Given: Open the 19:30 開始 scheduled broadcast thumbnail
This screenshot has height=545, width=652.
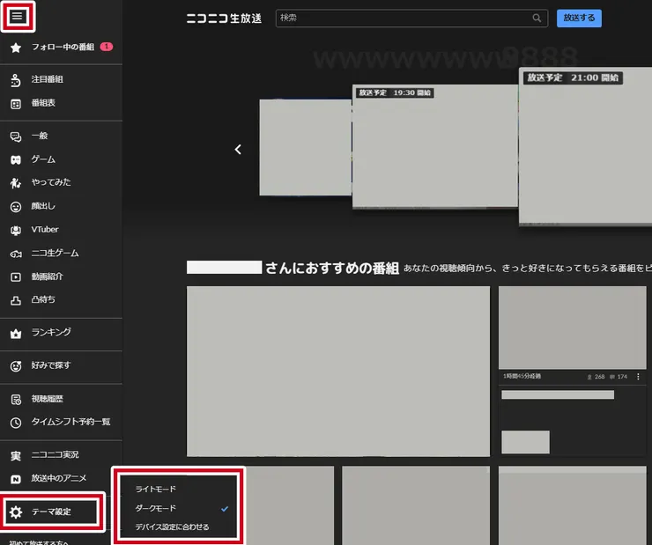Looking at the screenshot, I should 435,147.
